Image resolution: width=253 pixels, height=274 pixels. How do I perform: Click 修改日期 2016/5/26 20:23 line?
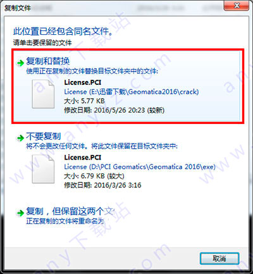(114, 110)
